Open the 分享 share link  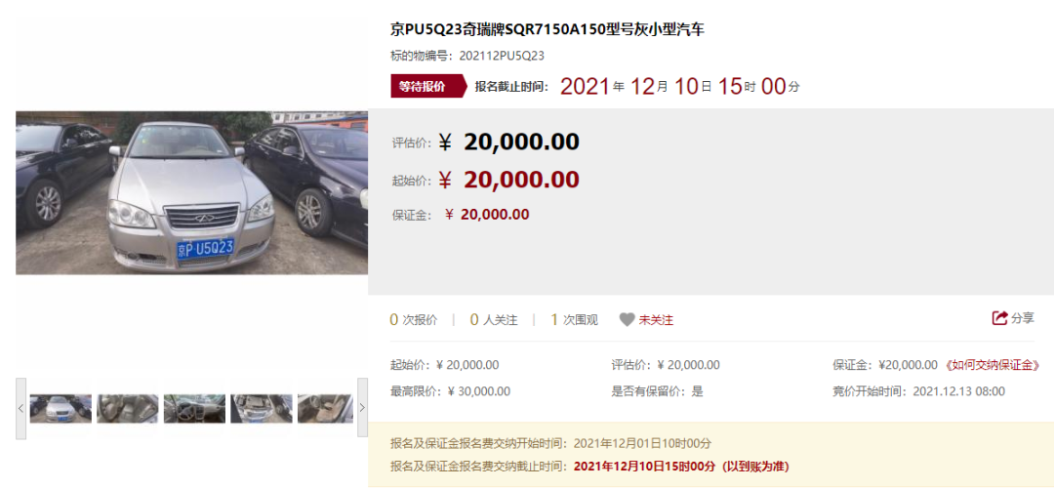point(1023,318)
